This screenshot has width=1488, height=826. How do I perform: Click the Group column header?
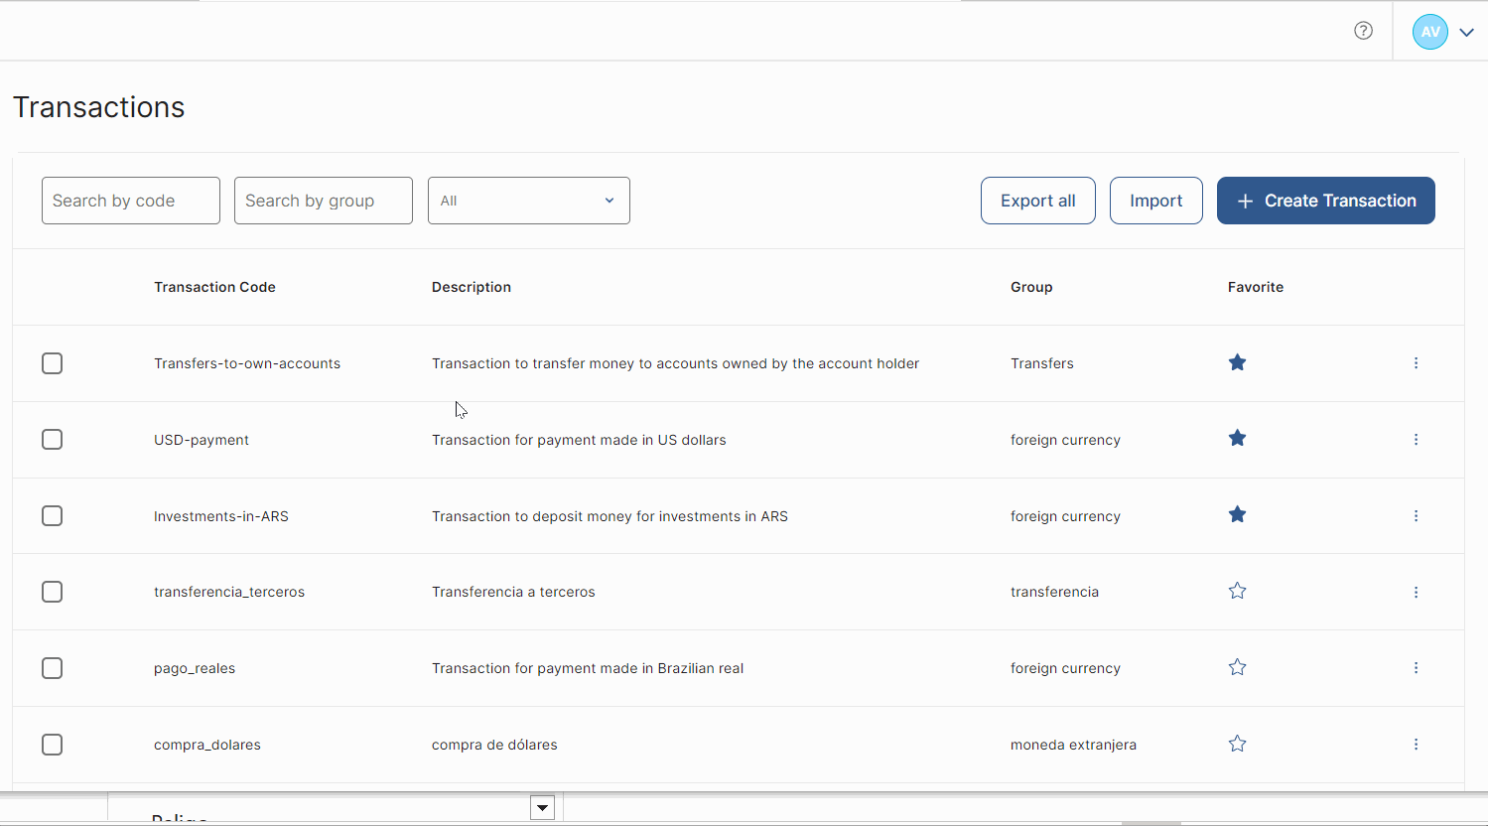[1031, 287]
